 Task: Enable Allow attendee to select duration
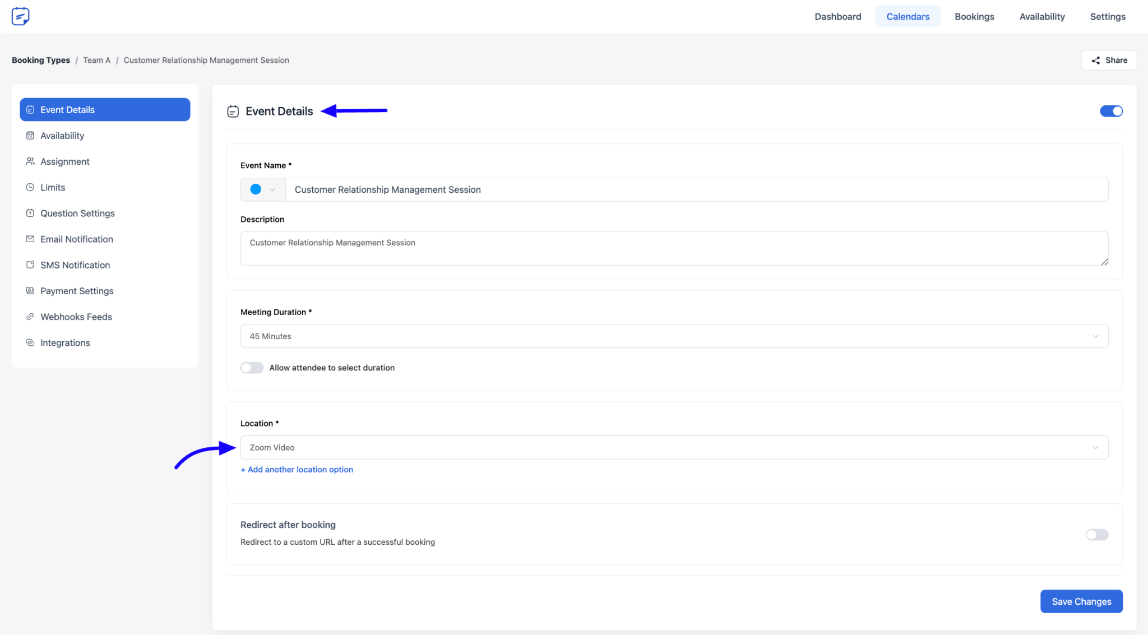pos(252,368)
